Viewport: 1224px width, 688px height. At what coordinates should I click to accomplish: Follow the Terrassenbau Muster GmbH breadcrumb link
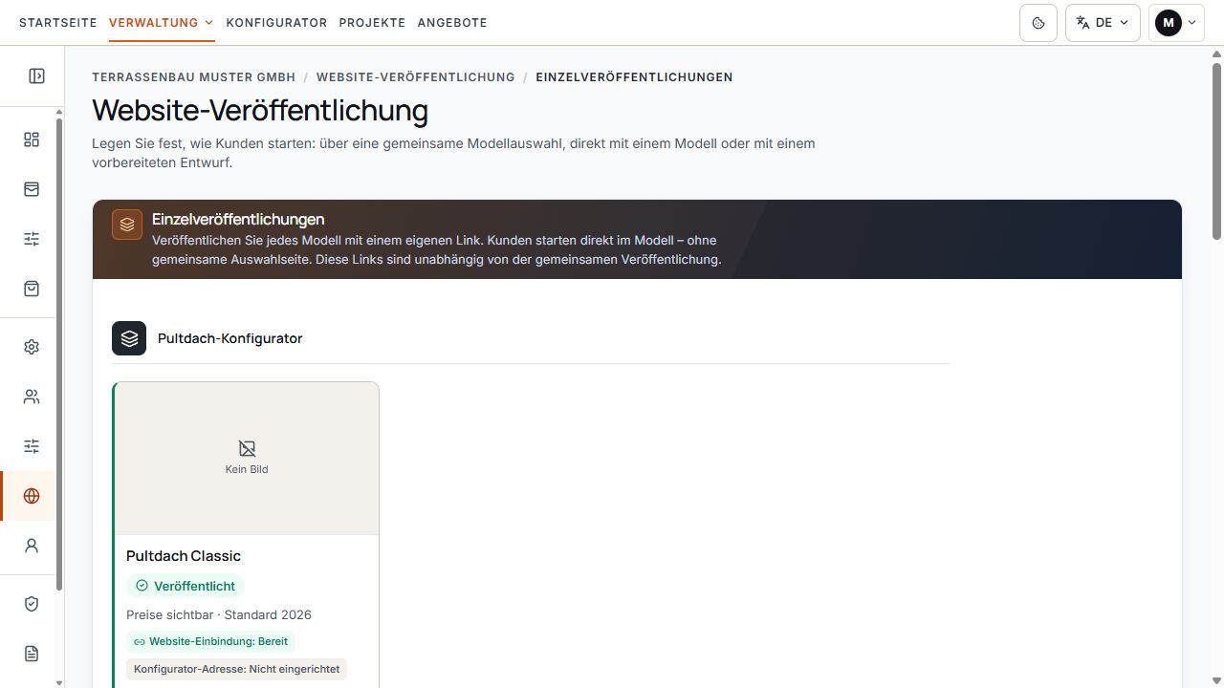point(194,77)
